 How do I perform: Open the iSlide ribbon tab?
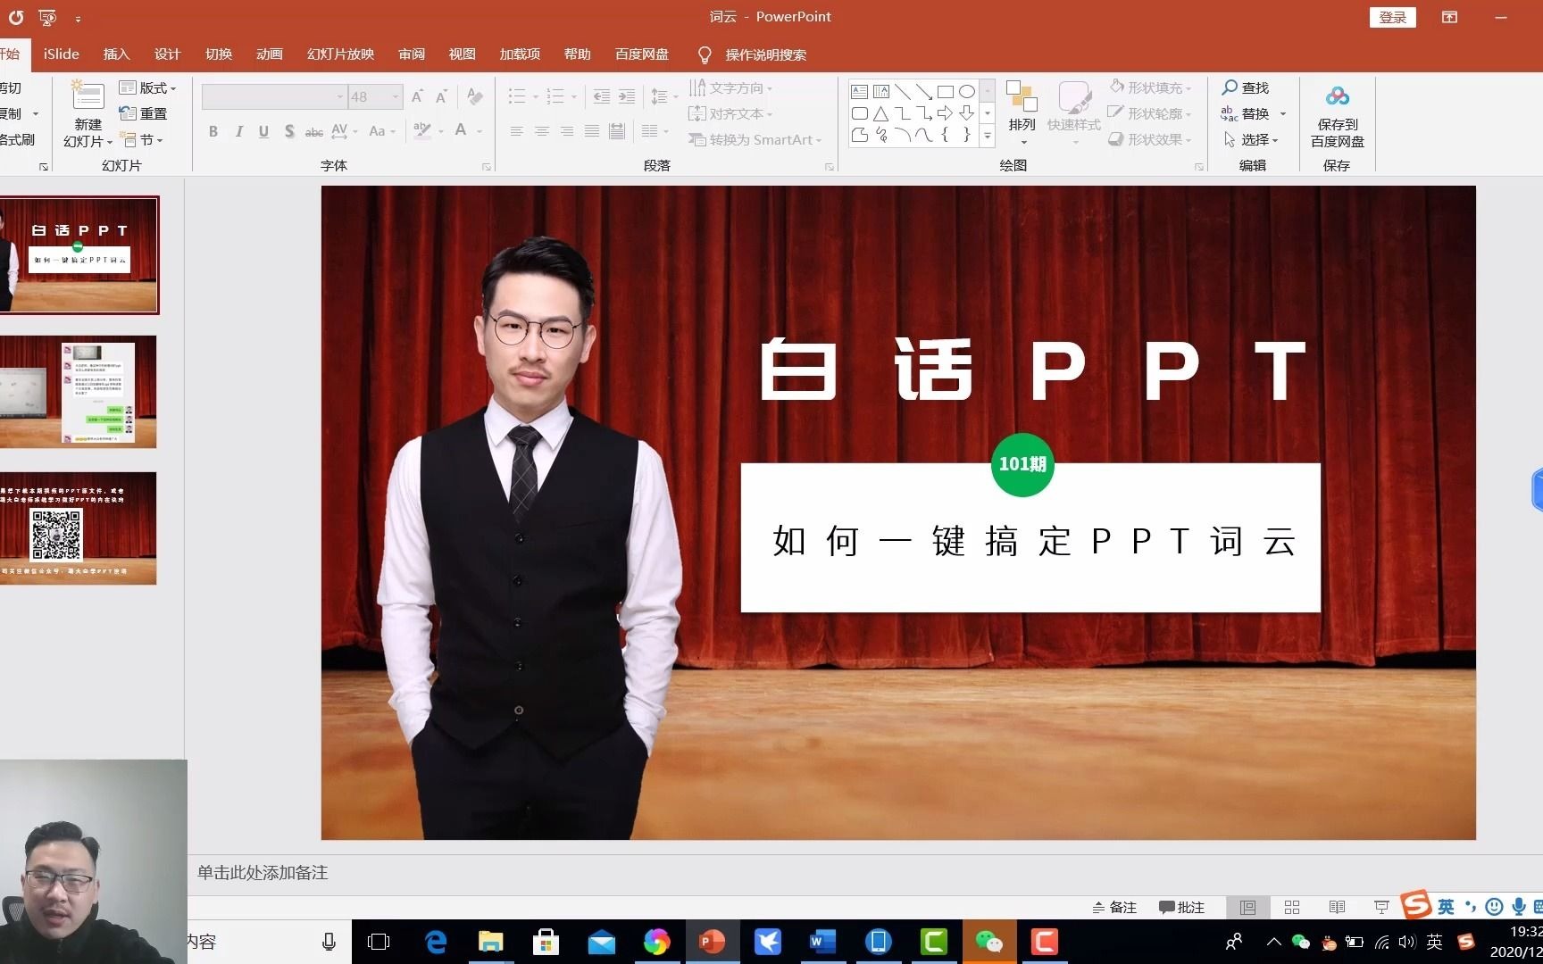pyautogui.click(x=62, y=54)
